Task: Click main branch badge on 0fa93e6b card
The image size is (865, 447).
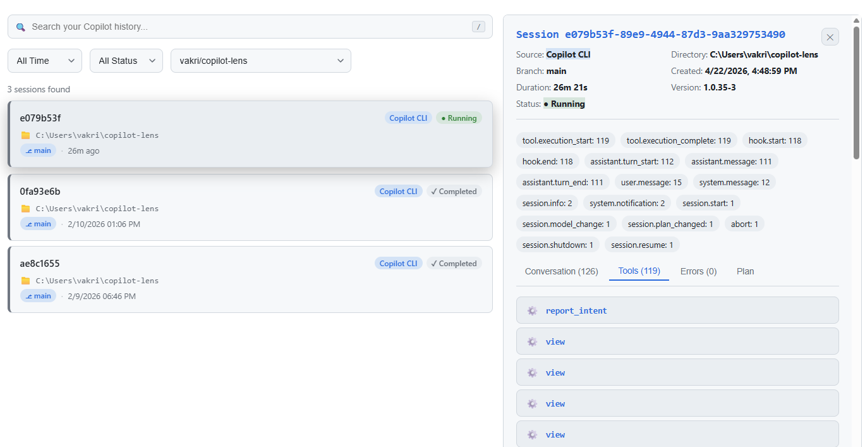Action: [38, 224]
